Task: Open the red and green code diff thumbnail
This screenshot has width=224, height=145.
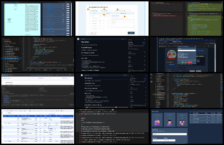Action: pos(186,18)
